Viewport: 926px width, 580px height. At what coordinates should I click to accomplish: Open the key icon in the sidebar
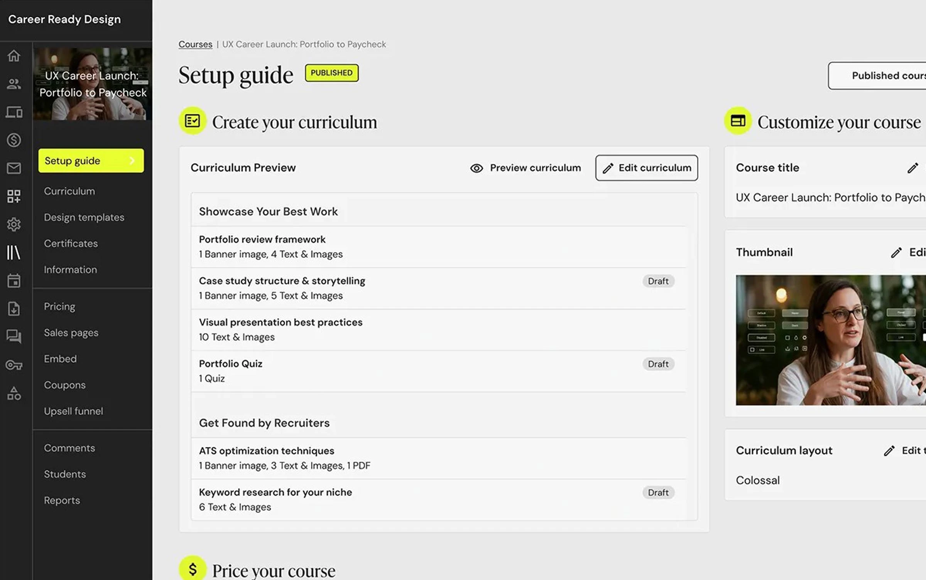point(14,365)
